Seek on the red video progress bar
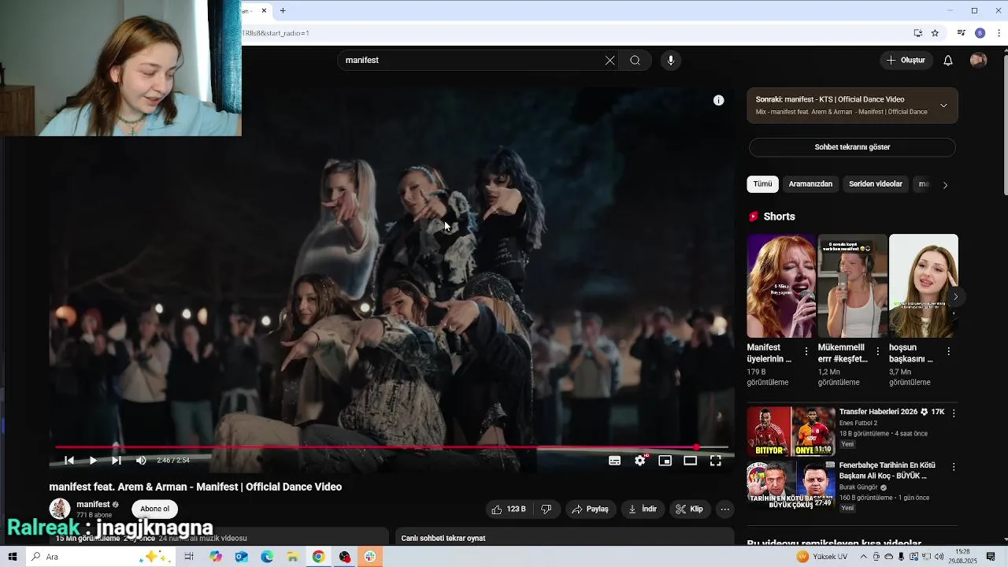Image resolution: width=1008 pixels, height=567 pixels. point(391,447)
